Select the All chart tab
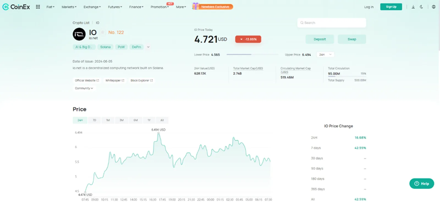This screenshot has height=203, width=440. 162,120
